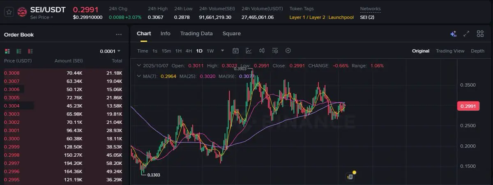This screenshot has height=185, width=493.
Task: Click the Launchpool token tag
Action: 342,17
